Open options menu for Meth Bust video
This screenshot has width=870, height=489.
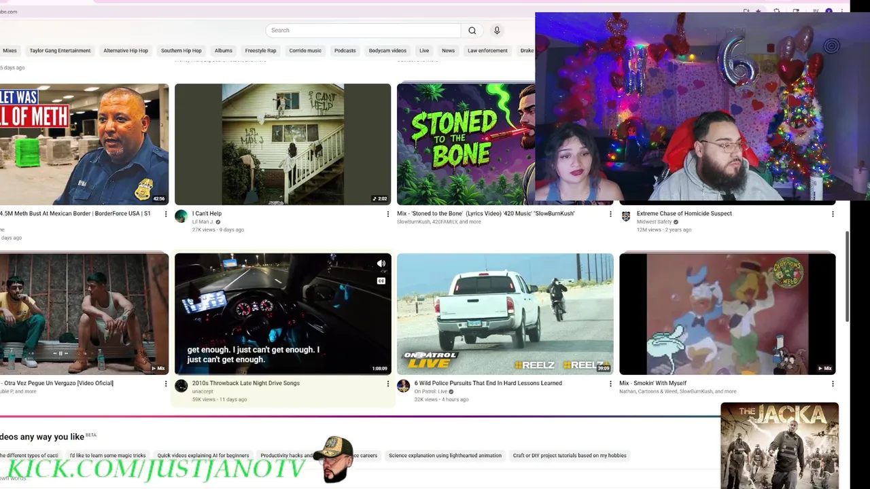tap(166, 214)
